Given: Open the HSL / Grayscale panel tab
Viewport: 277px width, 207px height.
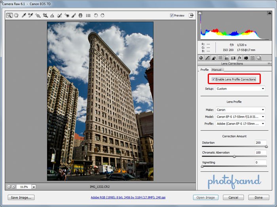Looking at the screenshot, I should [x=220, y=58].
